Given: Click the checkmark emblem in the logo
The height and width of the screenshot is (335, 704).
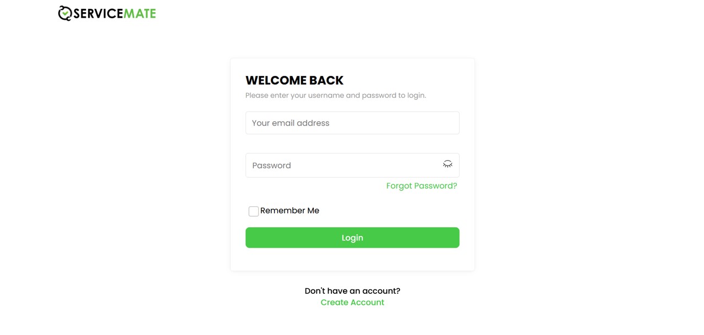Looking at the screenshot, I should pyautogui.click(x=64, y=13).
